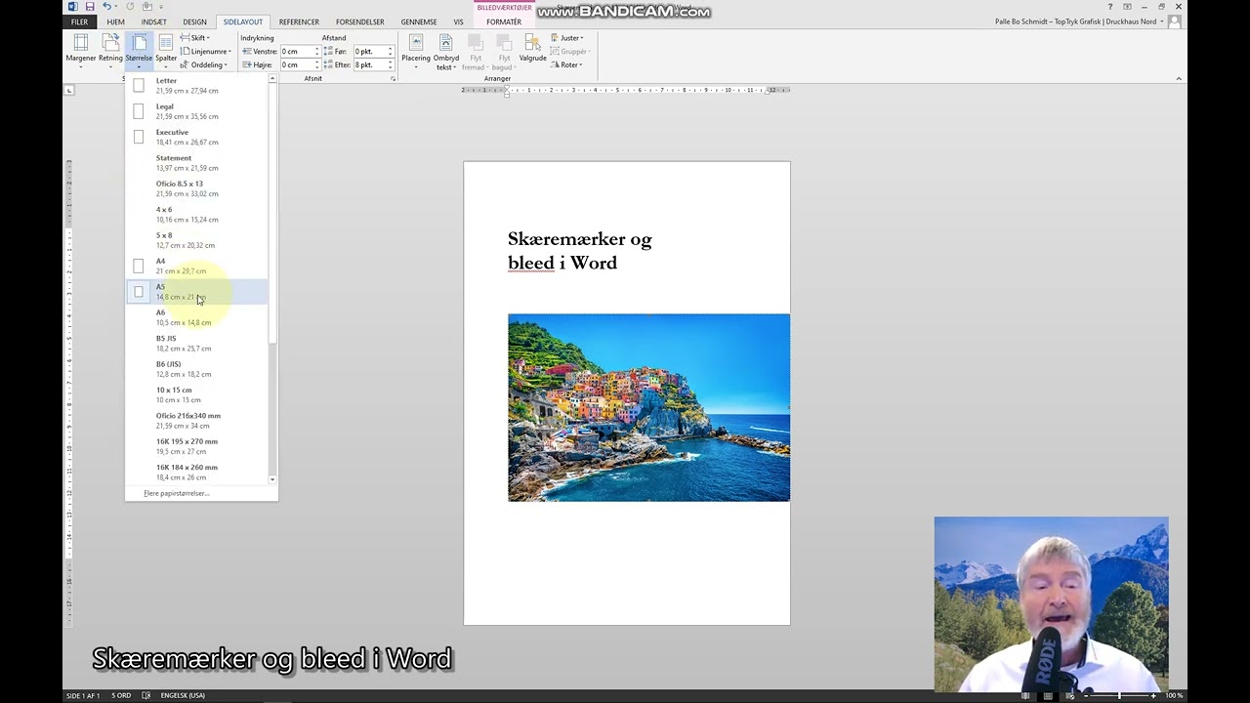This screenshot has height=703, width=1250.
Task: Open the Retning orientation menu
Action: (110, 50)
